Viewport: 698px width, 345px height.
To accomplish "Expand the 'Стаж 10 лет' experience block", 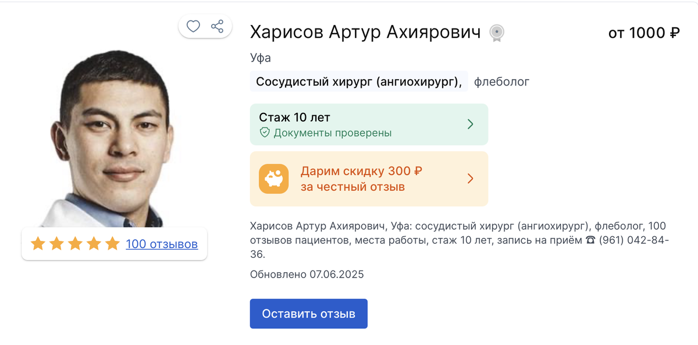I will pos(369,124).
